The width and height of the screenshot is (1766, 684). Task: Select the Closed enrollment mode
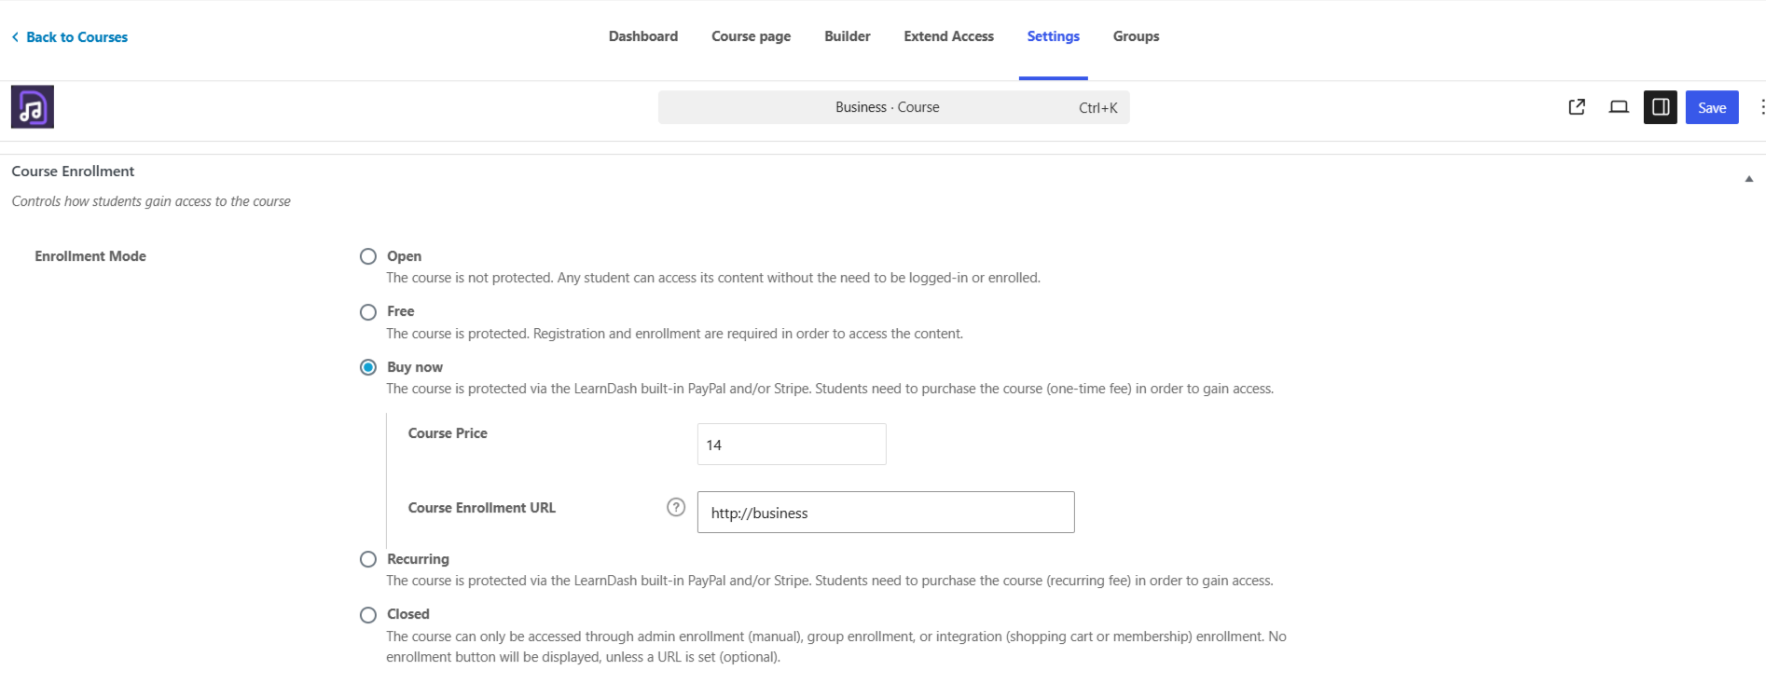pos(368,615)
